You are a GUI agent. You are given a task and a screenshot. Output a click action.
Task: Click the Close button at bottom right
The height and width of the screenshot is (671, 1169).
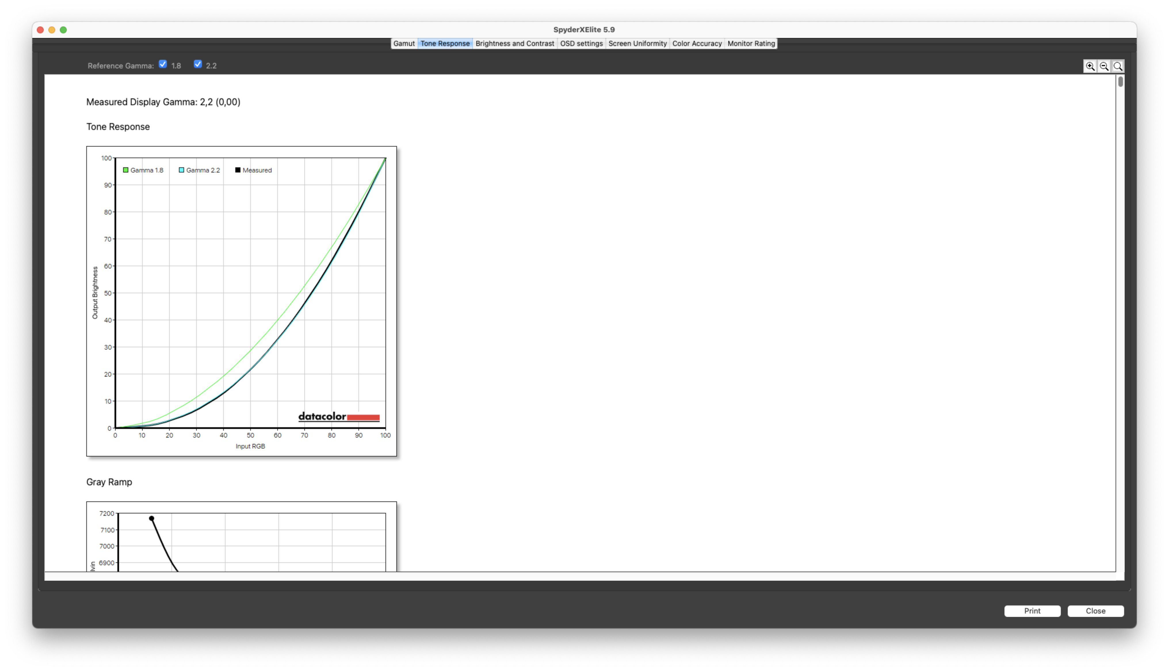1095,611
